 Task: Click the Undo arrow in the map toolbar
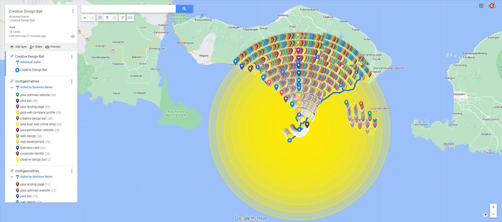tap(85, 18)
